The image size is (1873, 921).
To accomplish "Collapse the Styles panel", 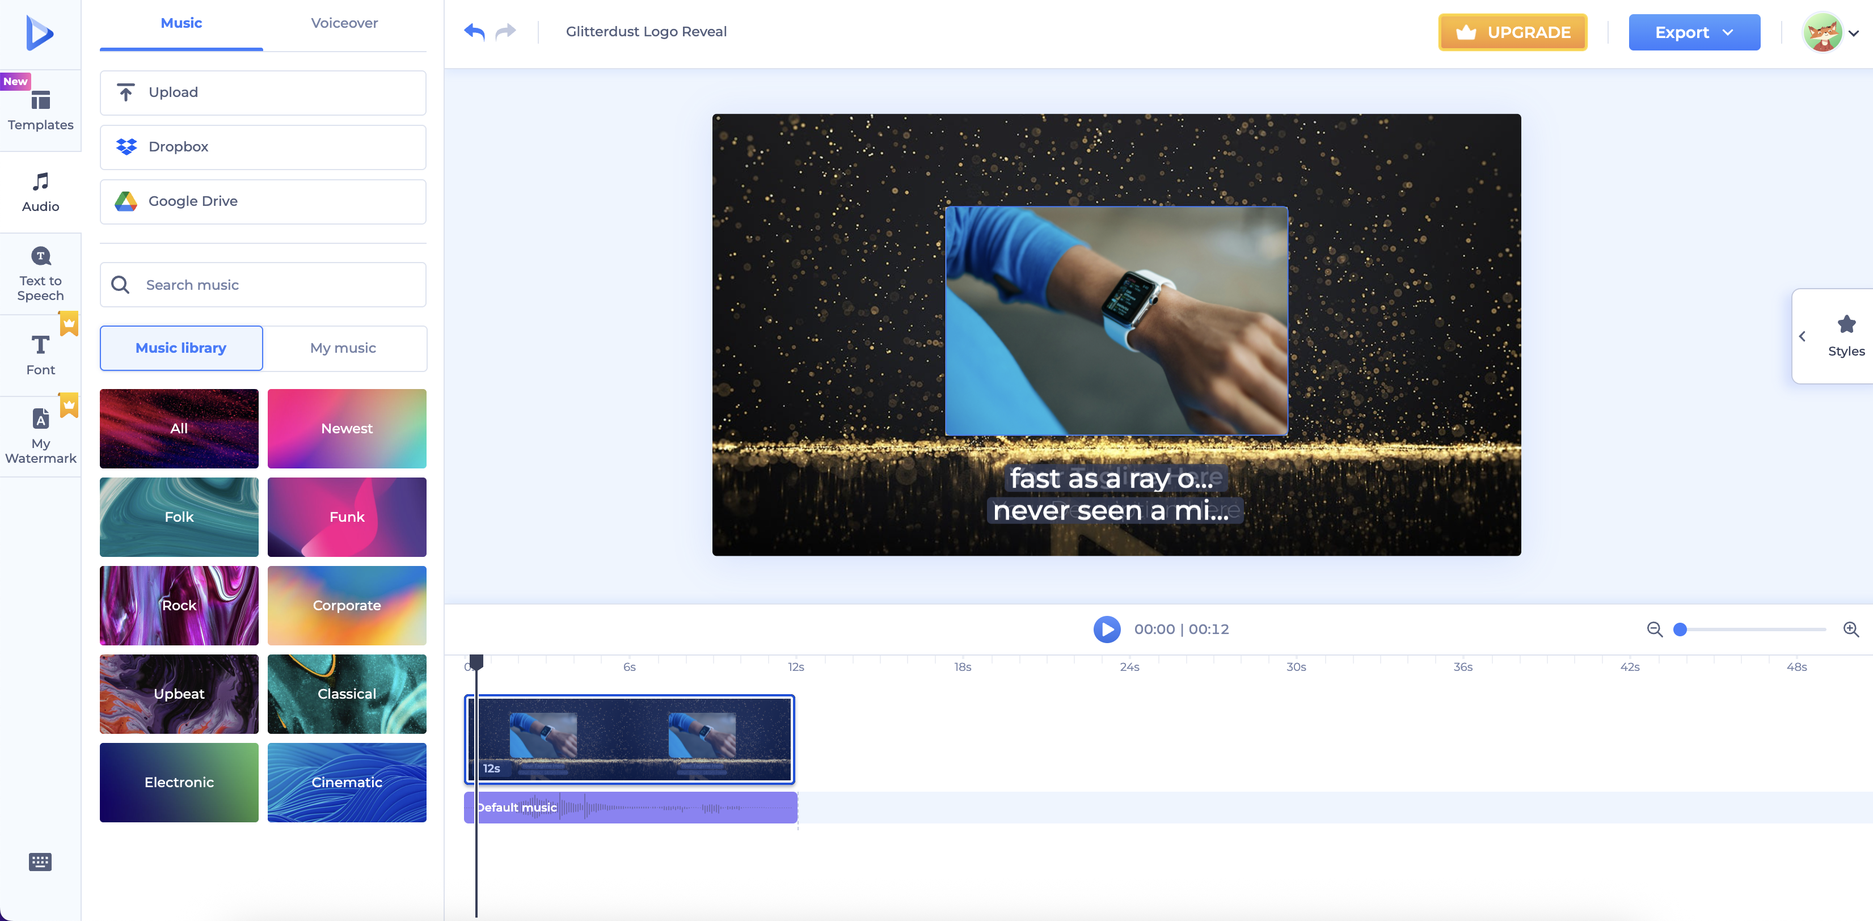I will 1803,336.
